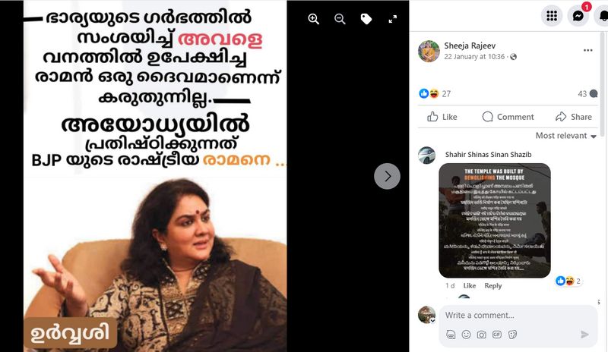This screenshot has width=608, height=352.
Task: Reply to Shahir's comment
Action: [x=492, y=286]
